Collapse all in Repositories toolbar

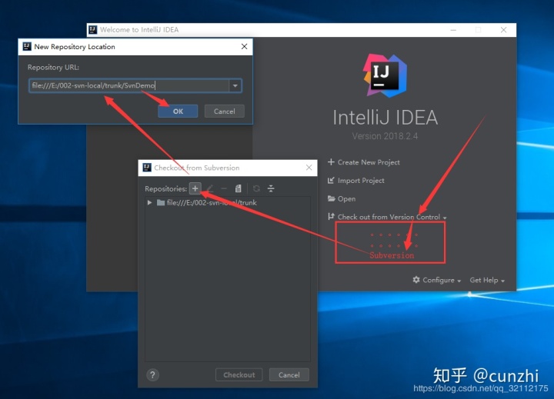click(271, 188)
